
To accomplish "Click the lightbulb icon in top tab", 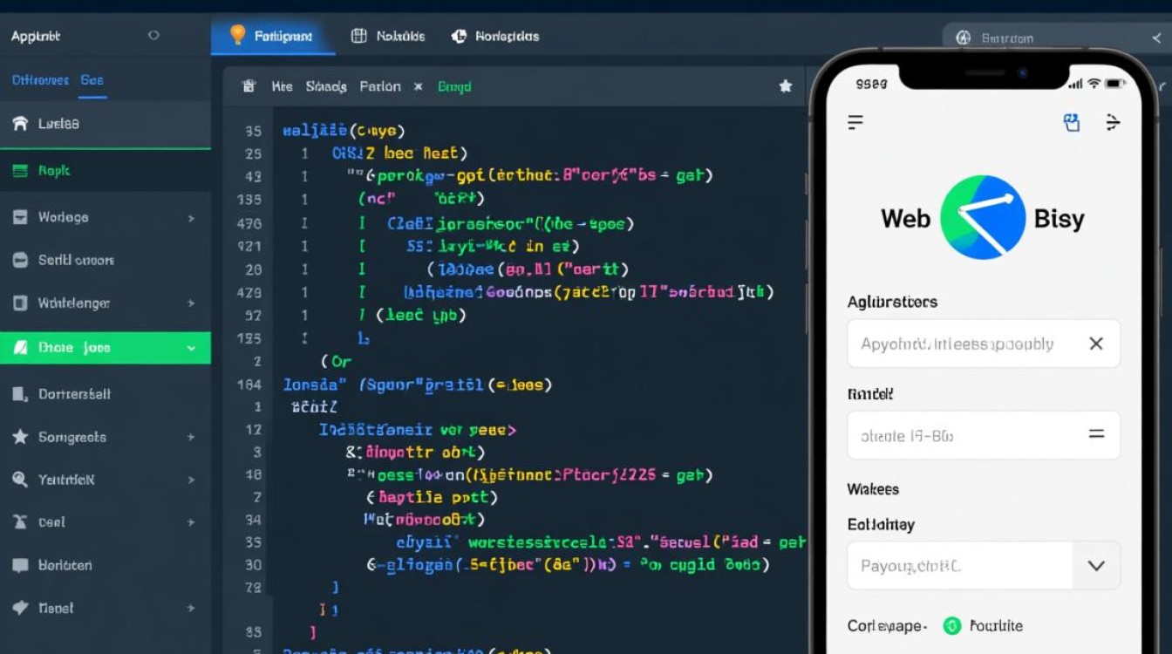I will click(237, 35).
